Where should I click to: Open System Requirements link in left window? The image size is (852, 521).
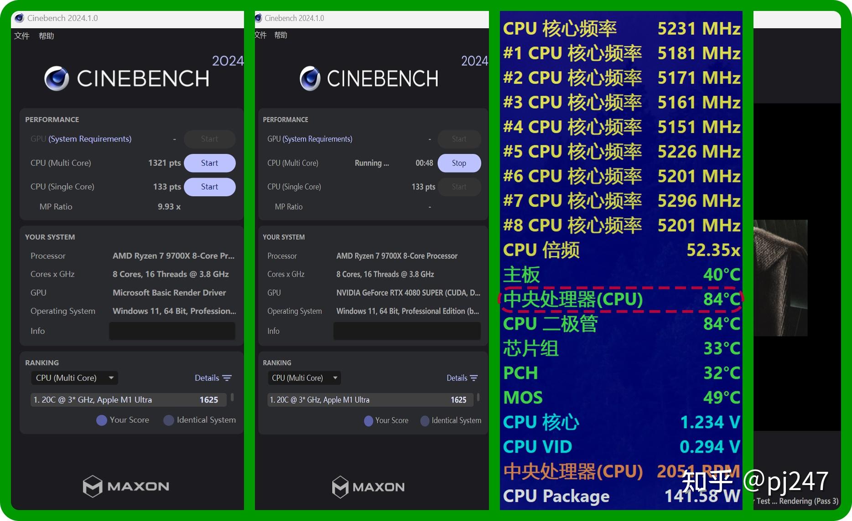click(x=90, y=139)
